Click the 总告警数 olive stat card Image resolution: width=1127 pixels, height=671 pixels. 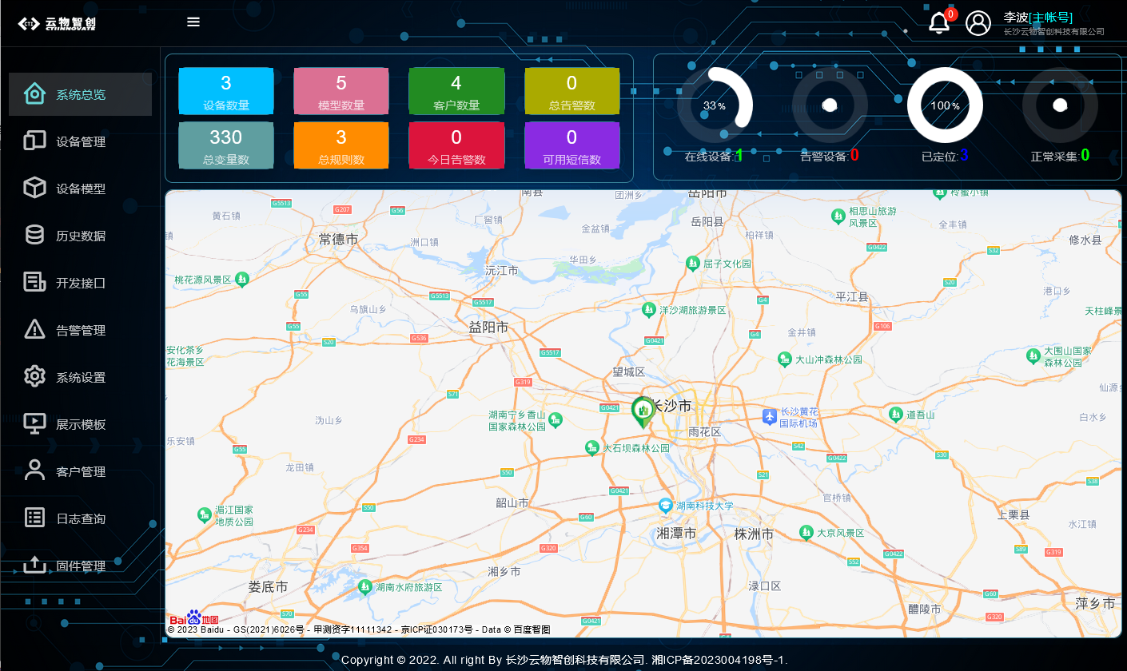(x=571, y=91)
